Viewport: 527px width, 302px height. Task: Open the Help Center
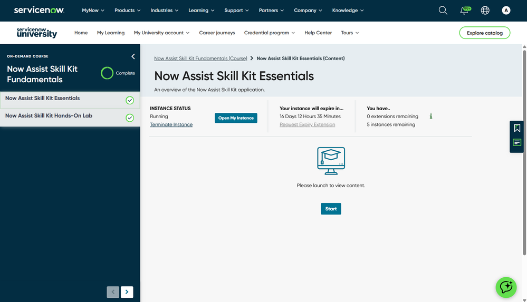[x=318, y=33]
